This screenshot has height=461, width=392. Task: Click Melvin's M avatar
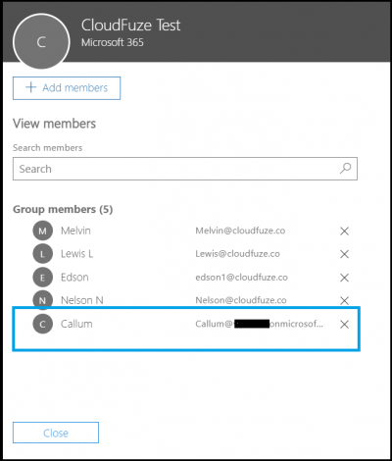click(x=42, y=230)
